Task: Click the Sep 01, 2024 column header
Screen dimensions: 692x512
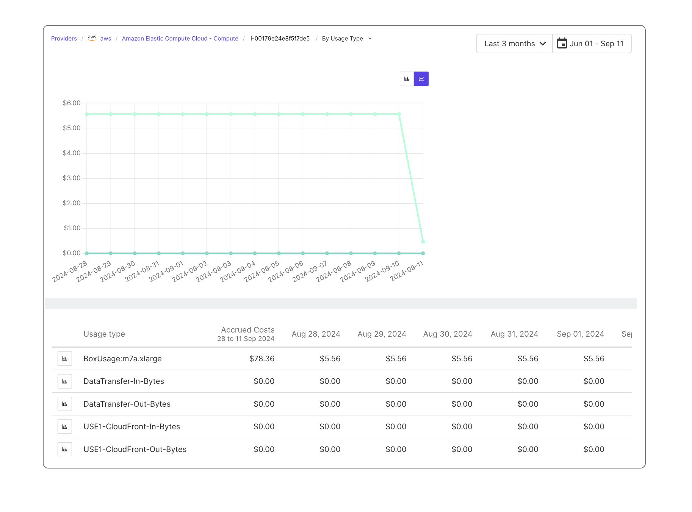Action: pos(580,334)
